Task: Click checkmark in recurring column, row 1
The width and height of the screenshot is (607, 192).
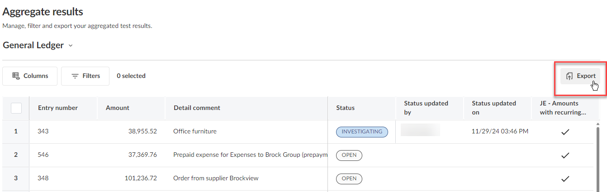Action: pyautogui.click(x=565, y=132)
